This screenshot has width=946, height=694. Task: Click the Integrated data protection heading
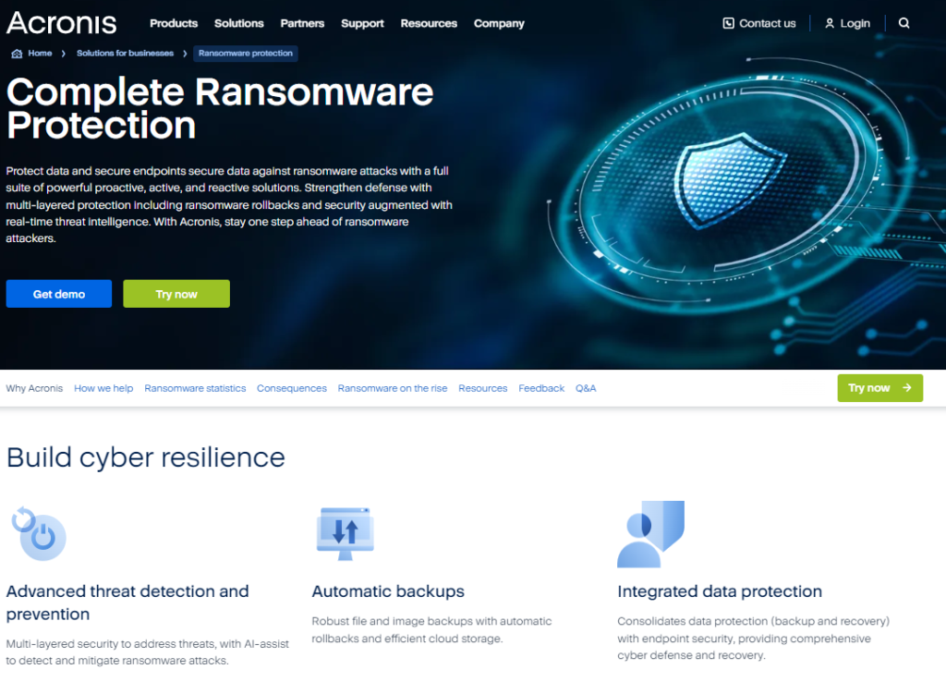tap(719, 591)
